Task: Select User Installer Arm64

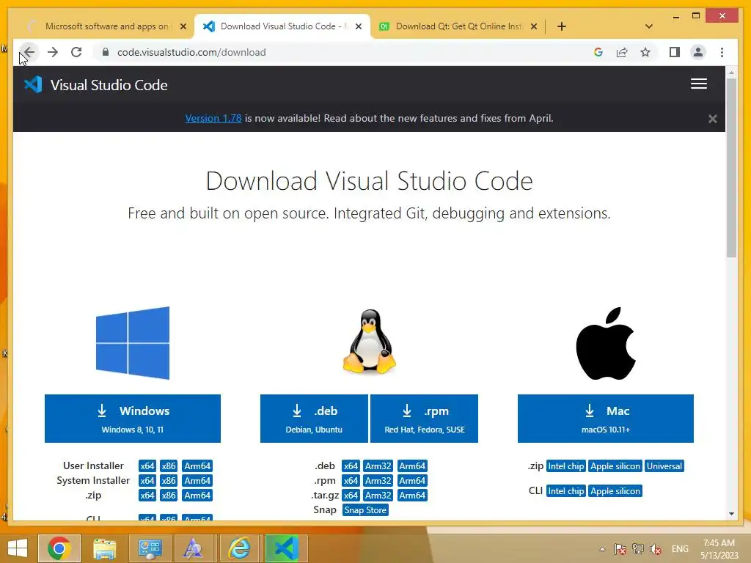Action: coord(197,466)
